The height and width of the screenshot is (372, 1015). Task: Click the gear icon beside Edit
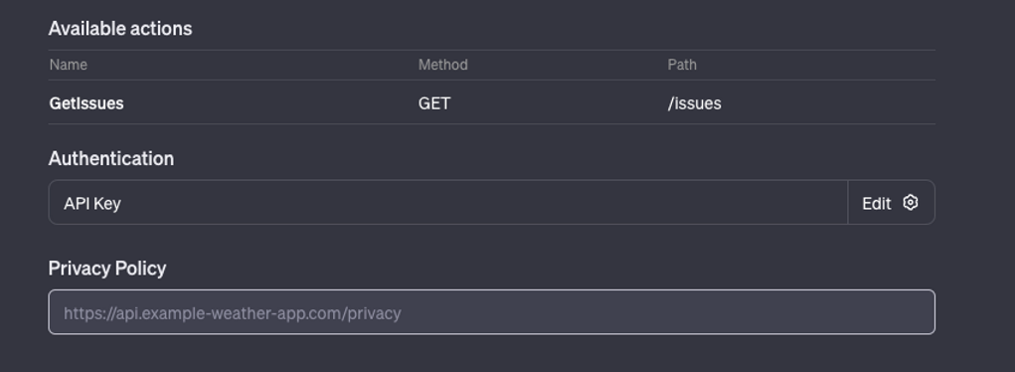pos(911,203)
